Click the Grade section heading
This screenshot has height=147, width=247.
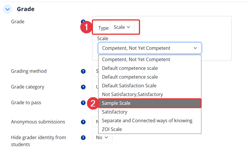point(26,9)
